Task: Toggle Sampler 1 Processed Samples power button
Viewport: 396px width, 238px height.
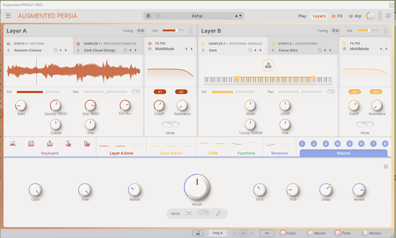Action: (78, 43)
